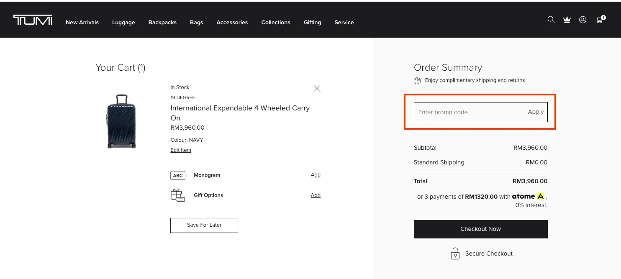Viewport: 621px width, 279px height.
Task: Click the crown rewards icon
Action: [x=567, y=20]
